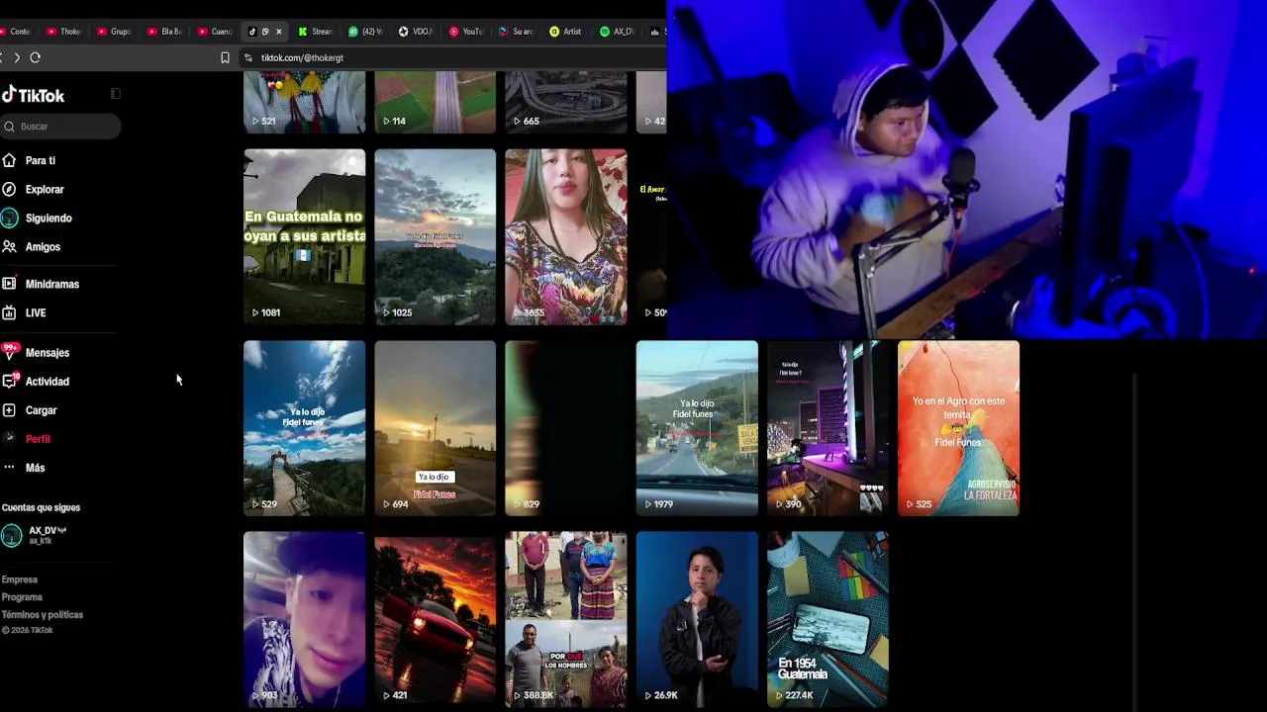
Task: Open the Programa footer link
Action: tap(22, 597)
